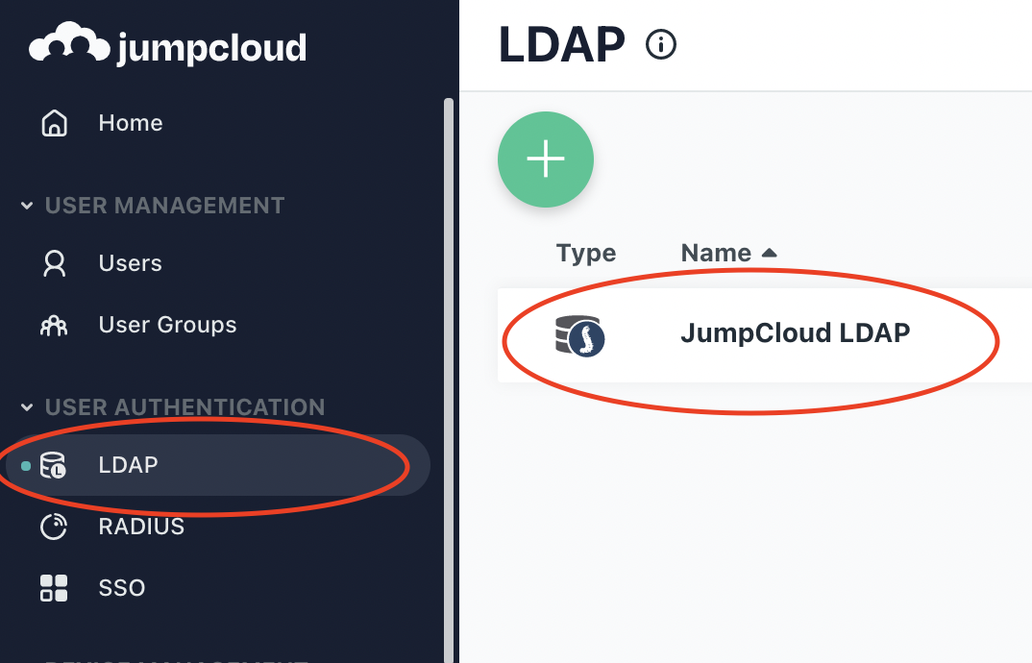The width and height of the screenshot is (1032, 663).
Task: Open RADIUS menu item
Action: pyautogui.click(x=141, y=527)
